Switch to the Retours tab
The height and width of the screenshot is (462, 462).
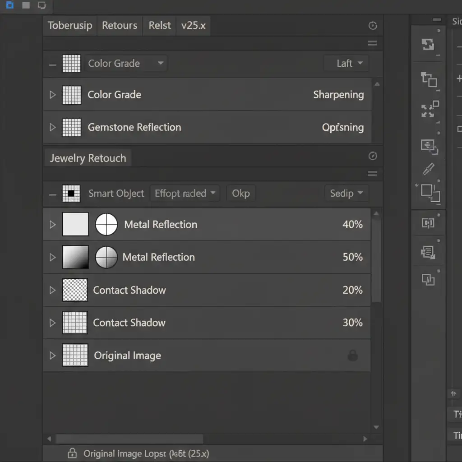coord(119,25)
